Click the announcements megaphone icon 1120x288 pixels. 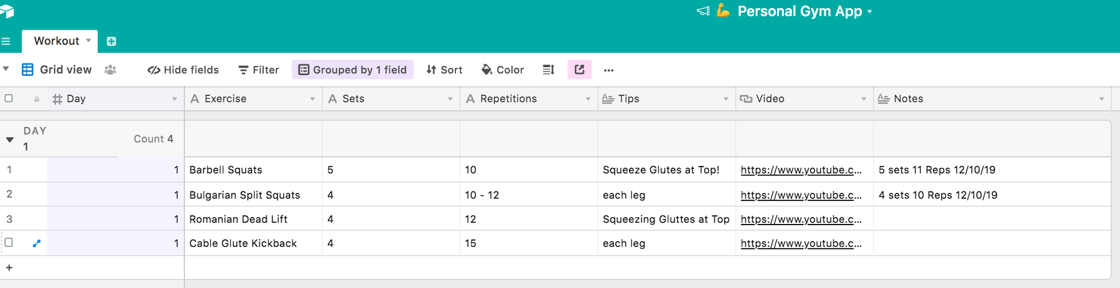pos(703,11)
